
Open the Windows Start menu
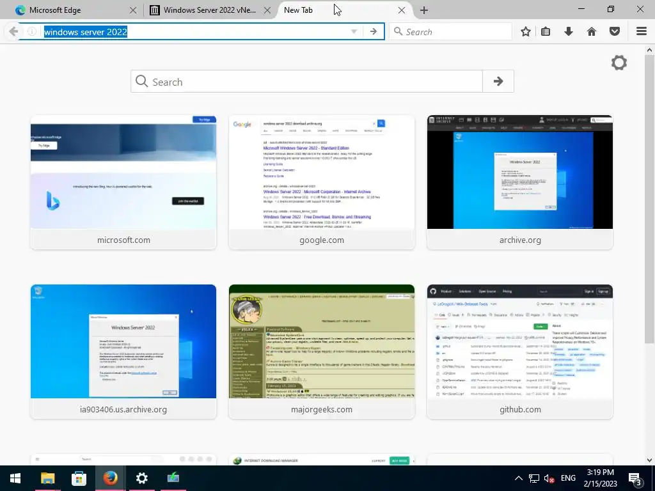point(15,478)
